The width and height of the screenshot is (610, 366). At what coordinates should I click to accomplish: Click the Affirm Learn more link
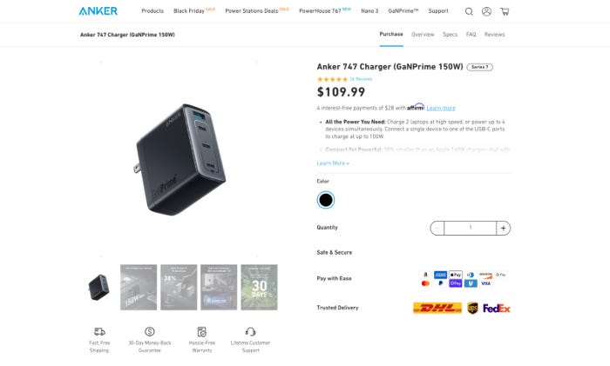click(x=441, y=108)
